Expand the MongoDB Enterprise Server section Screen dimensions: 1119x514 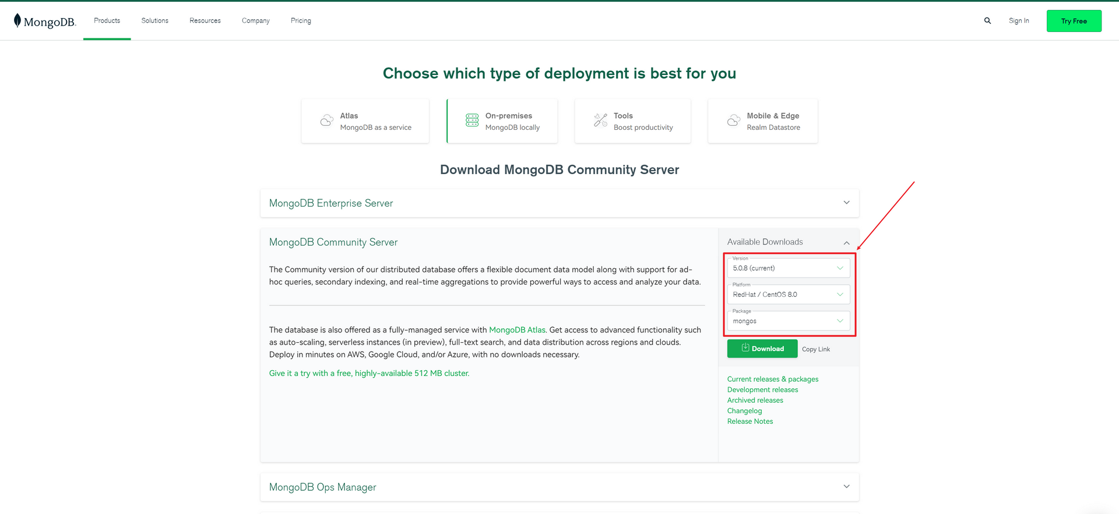coord(846,203)
